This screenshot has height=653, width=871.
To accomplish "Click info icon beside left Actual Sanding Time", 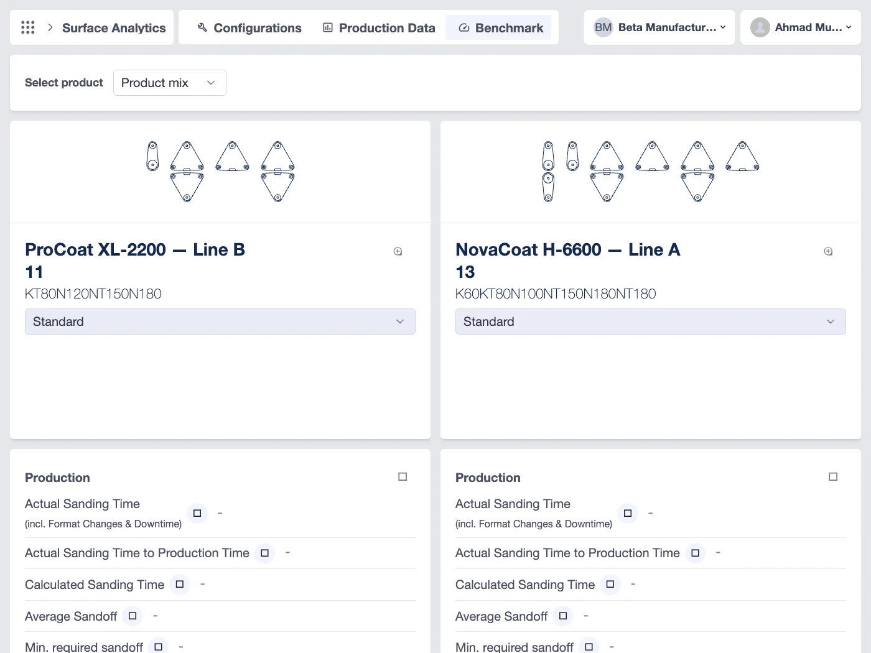I will [197, 513].
